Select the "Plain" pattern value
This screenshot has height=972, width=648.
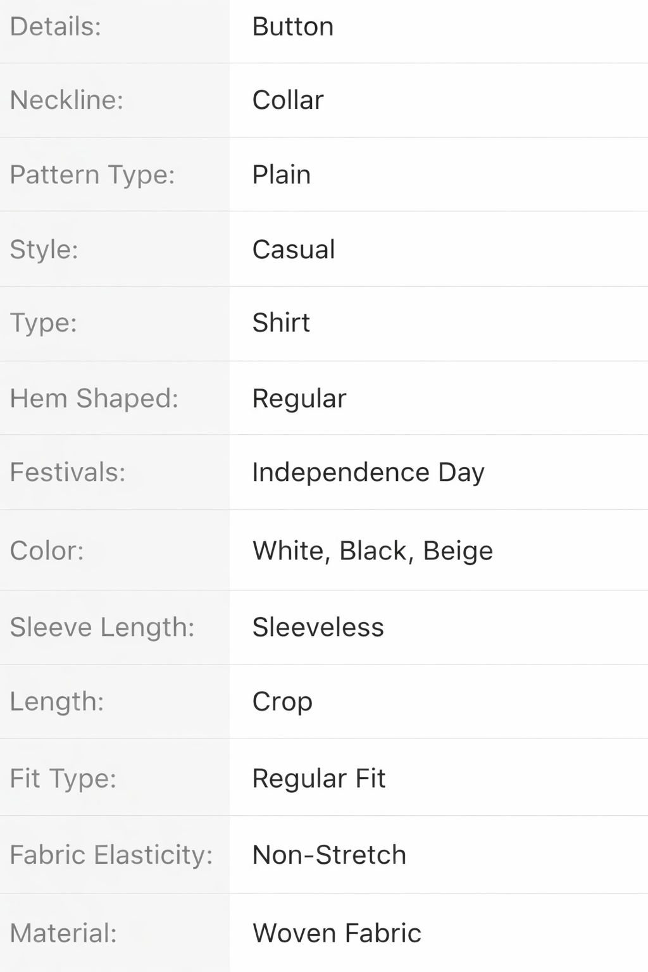282,175
